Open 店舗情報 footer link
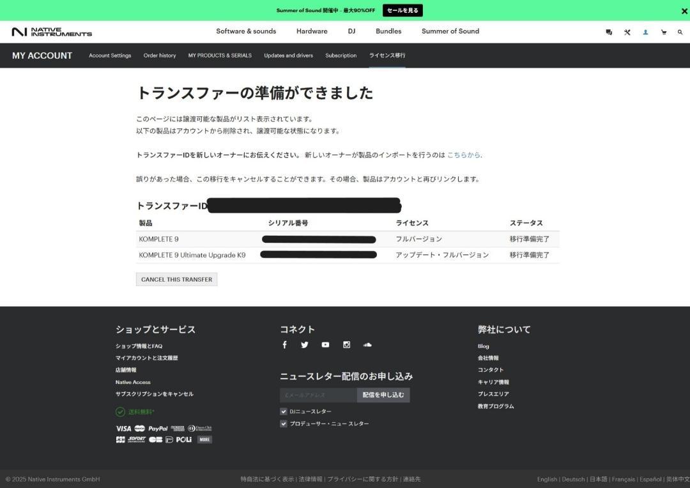Viewport: 690px width, 488px height. coord(126,370)
